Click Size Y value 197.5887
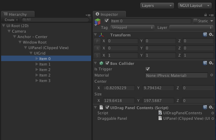This screenshot has height=140, width=216. click(x=158, y=101)
